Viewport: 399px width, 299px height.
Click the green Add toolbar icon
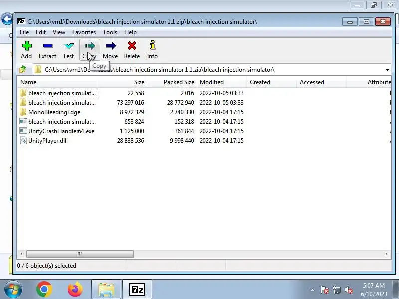pyautogui.click(x=27, y=46)
